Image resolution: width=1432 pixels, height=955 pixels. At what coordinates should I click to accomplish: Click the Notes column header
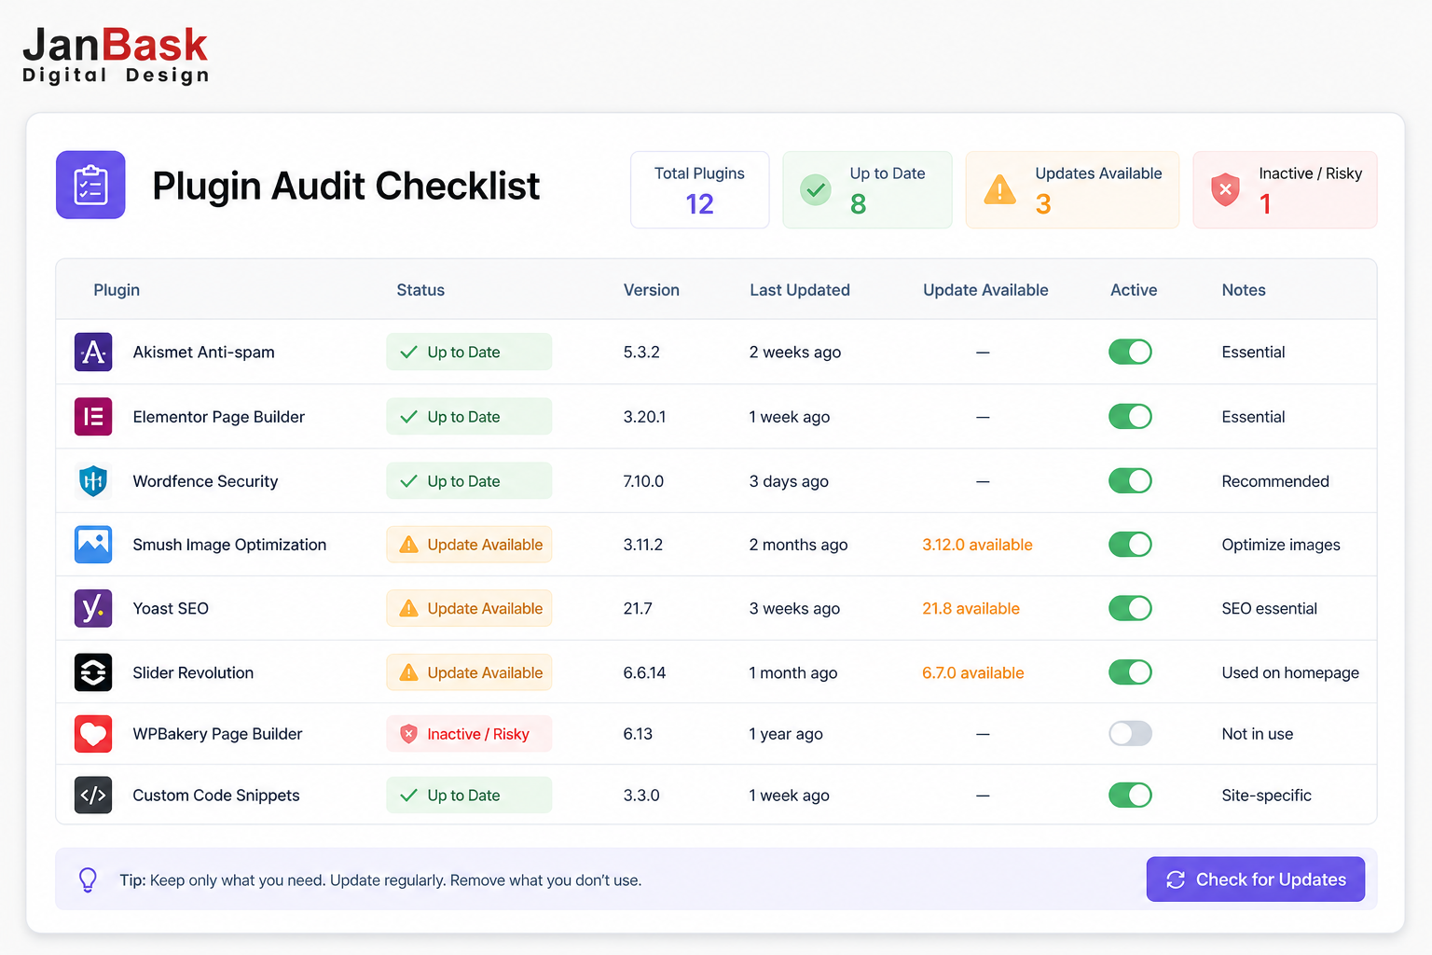[1244, 290]
